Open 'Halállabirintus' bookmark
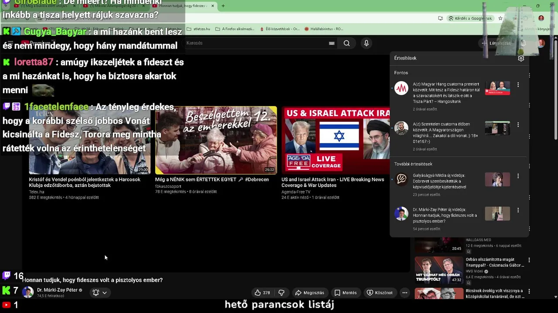The height and width of the screenshot is (313, 558). tap(323, 29)
